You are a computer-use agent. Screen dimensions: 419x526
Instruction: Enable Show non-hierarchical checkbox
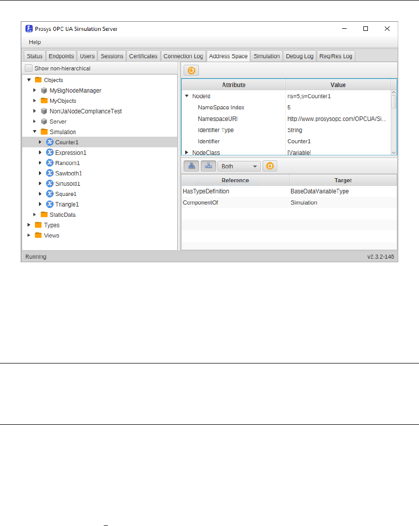tap(29, 68)
